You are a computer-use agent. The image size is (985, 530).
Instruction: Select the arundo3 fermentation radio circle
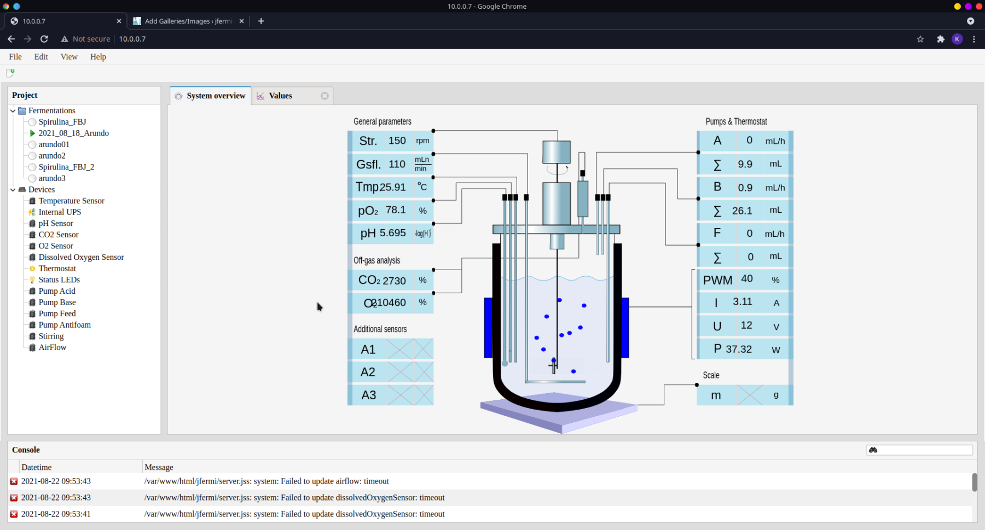pyautogui.click(x=32, y=178)
